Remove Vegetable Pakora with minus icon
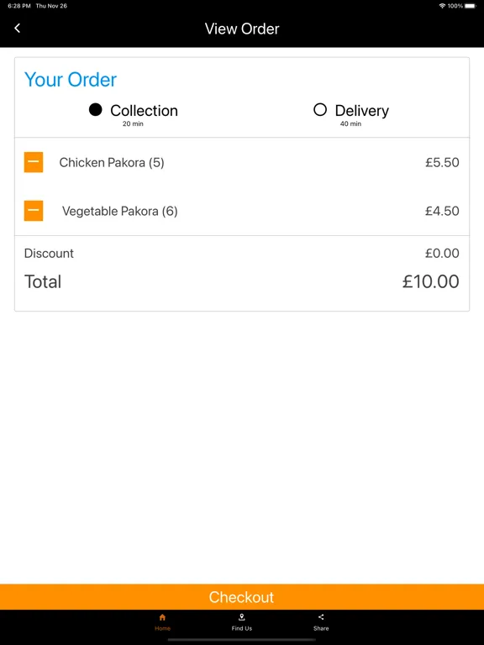Screen dimensions: 484x645 tap(34, 211)
